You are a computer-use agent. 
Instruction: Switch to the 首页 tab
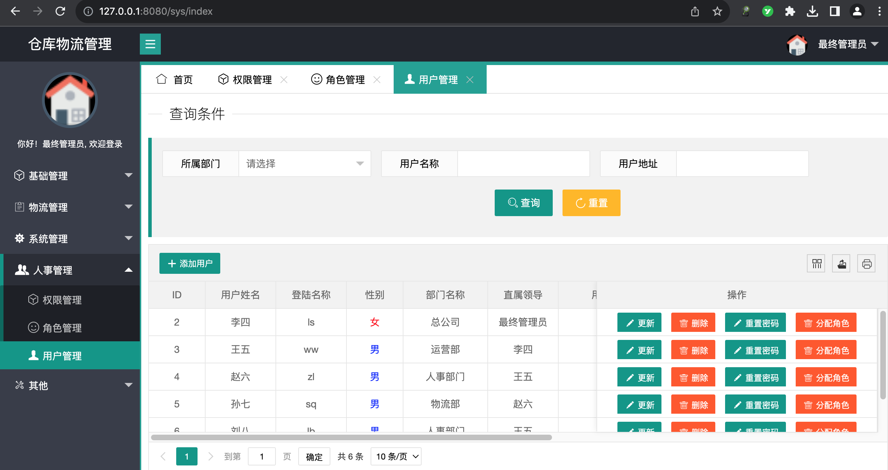click(x=174, y=80)
